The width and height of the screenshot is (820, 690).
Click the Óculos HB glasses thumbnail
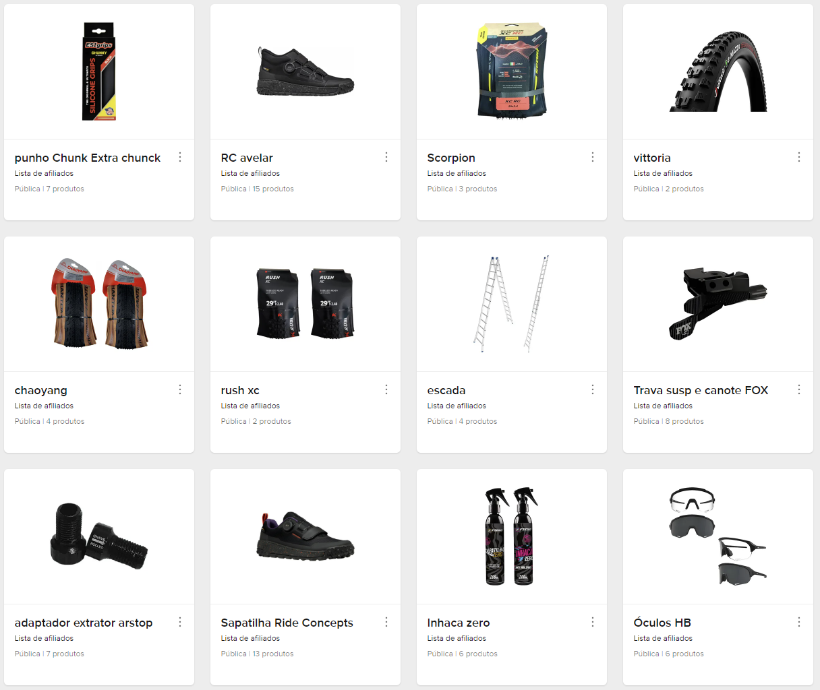pyautogui.click(x=718, y=536)
